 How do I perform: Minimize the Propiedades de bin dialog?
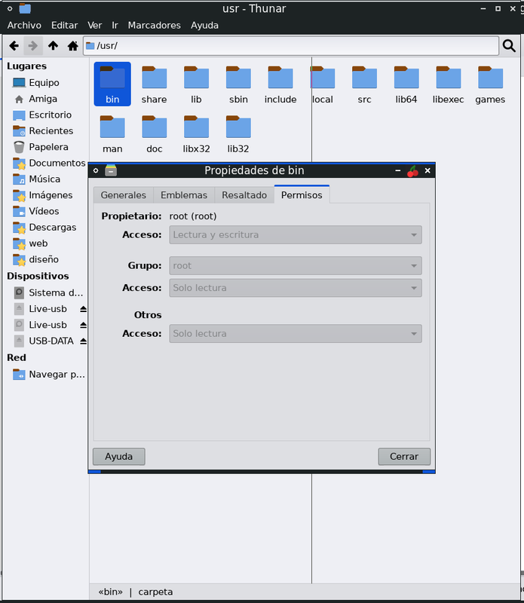pyautogui.click(x=398, y=171)
